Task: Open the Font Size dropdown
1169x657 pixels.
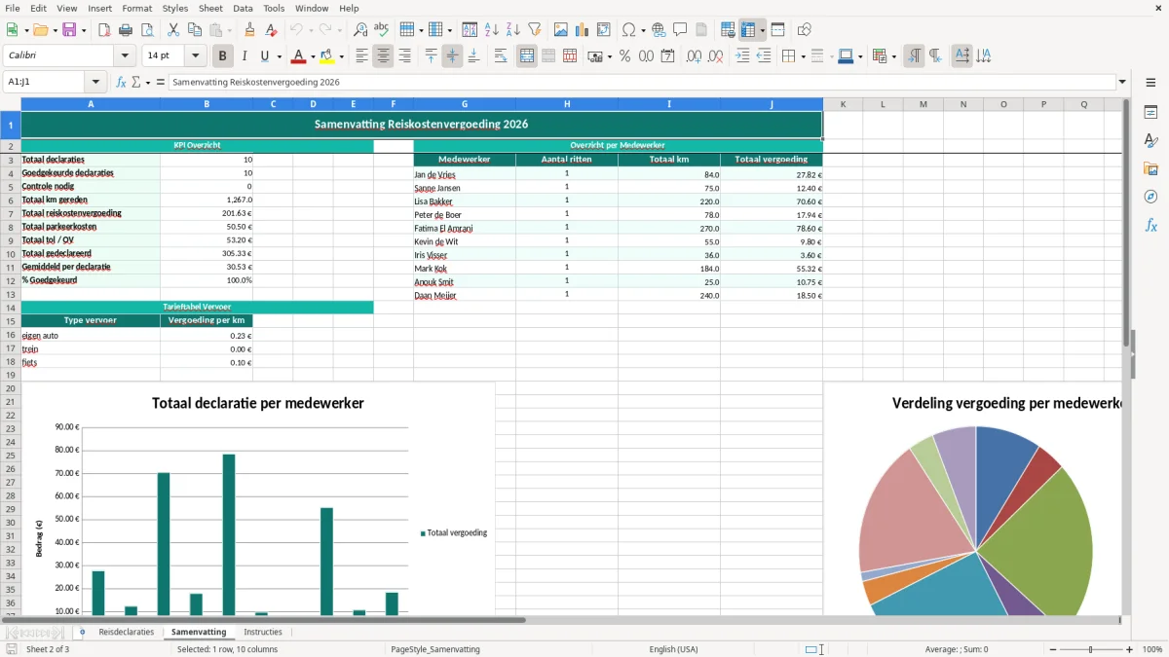Action: (x=195, y=56)
